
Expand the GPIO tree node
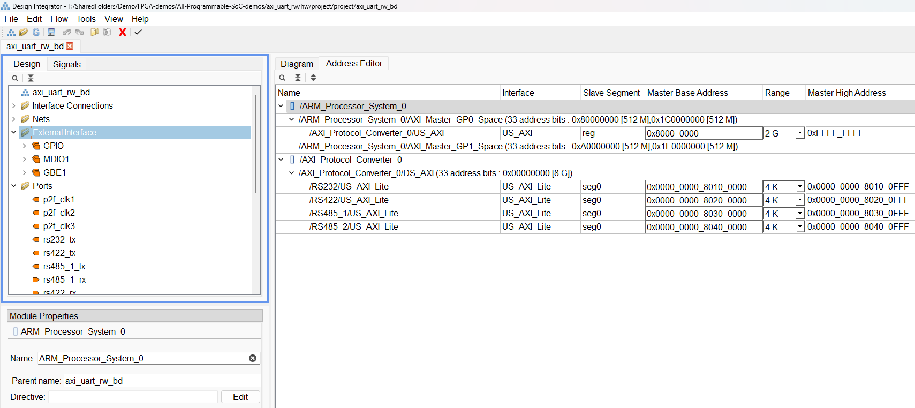(24, 146)
